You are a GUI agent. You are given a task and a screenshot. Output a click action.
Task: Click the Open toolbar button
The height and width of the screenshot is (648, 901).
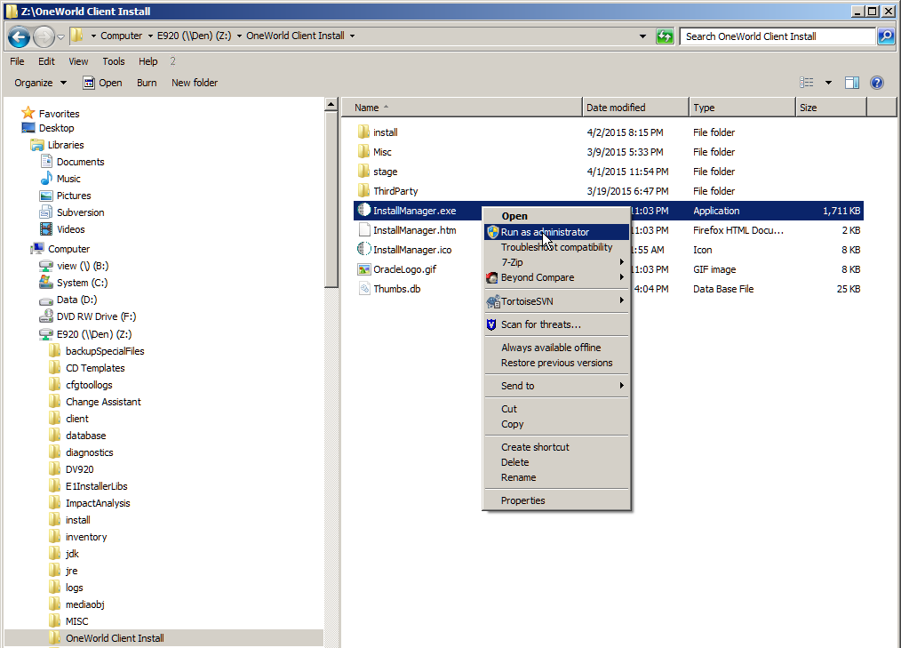click(103, 83)
